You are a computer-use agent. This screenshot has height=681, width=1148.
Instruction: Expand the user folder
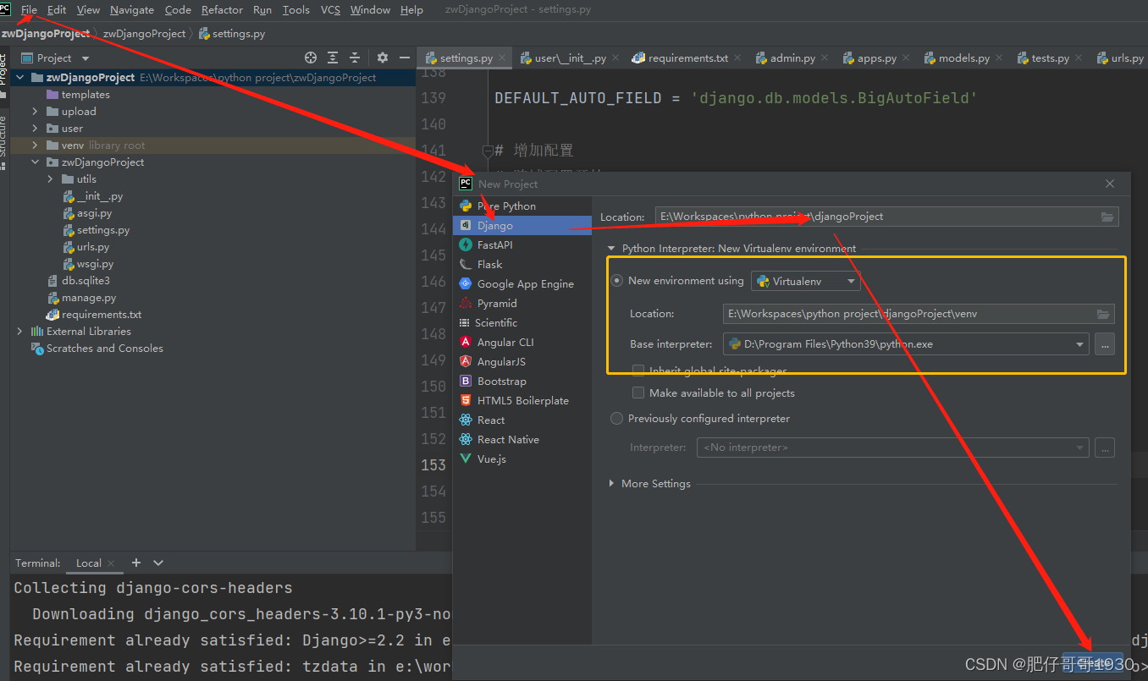point(35,129)
